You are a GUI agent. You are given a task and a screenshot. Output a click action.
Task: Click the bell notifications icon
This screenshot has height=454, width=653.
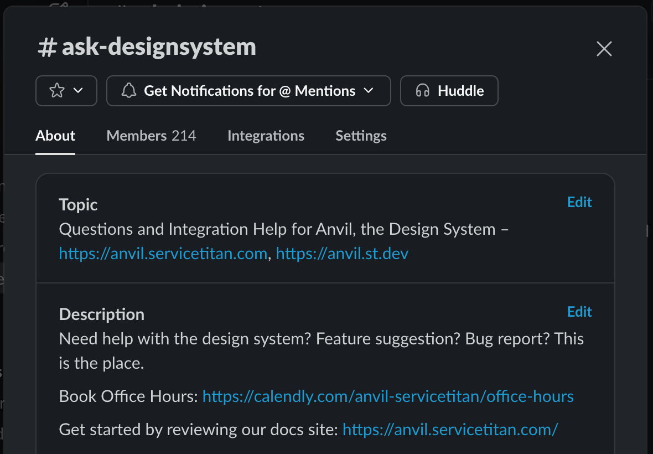click(x=130, y=90)
